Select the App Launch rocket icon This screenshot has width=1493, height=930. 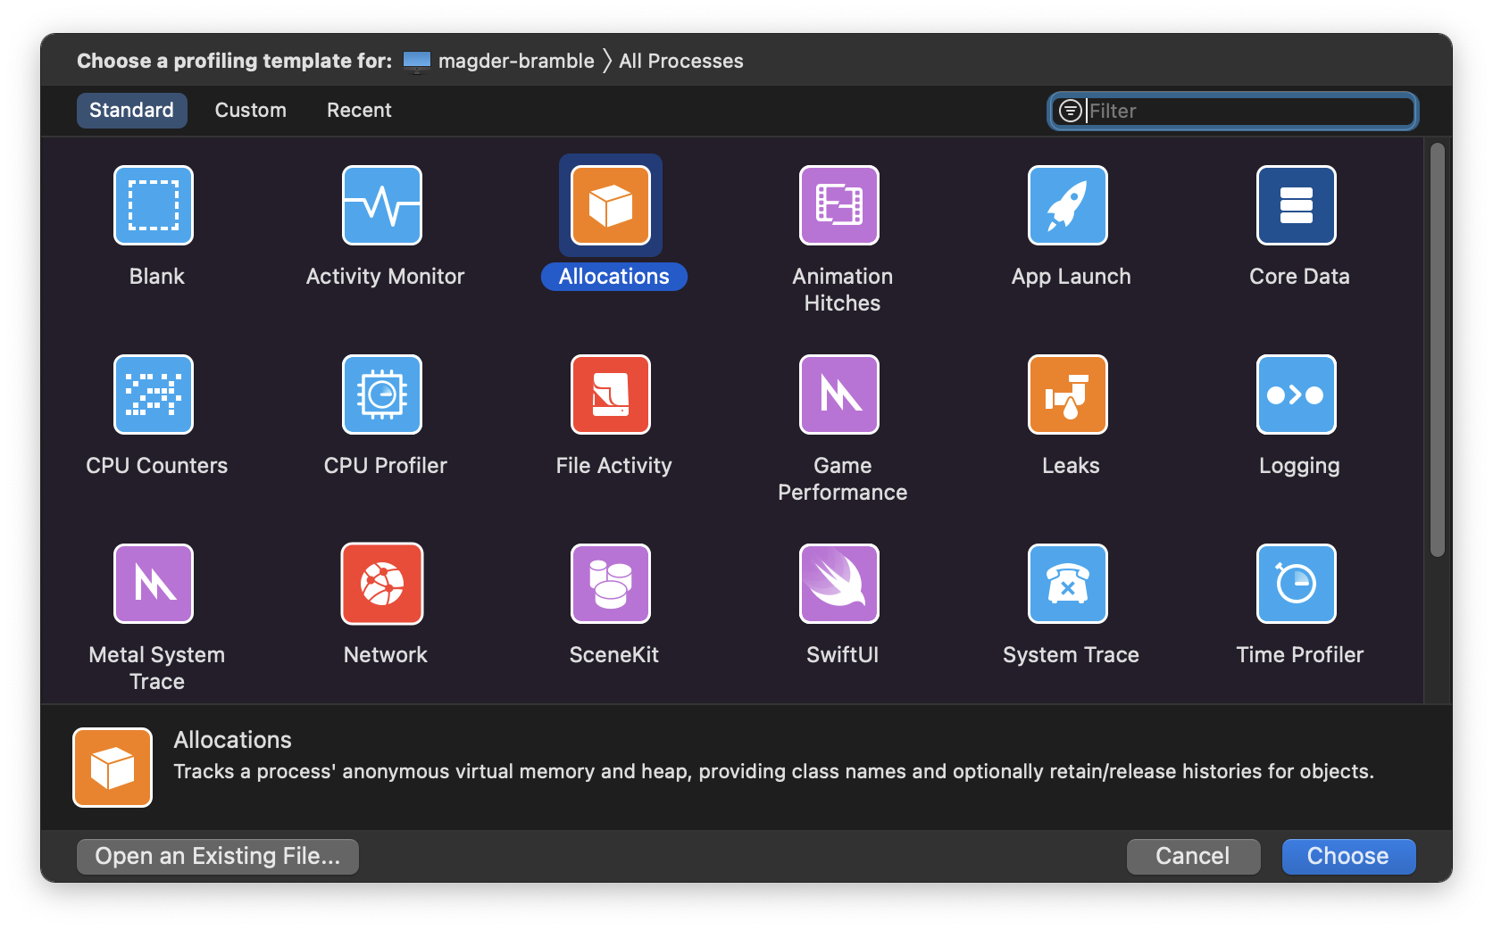click(1068, 205)
